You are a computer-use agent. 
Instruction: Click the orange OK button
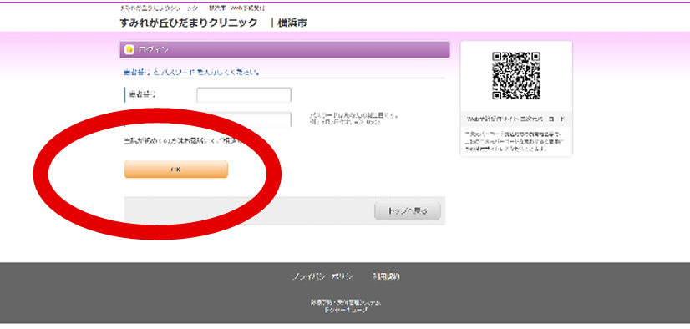[x=176, y=170]
